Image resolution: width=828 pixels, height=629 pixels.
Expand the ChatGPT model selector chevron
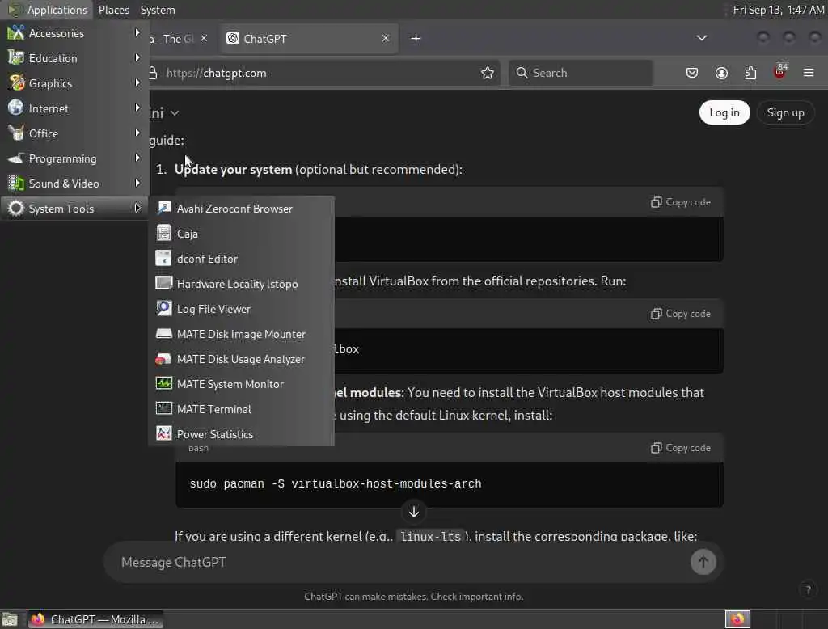pyautogui.click(x=175, y=113)
